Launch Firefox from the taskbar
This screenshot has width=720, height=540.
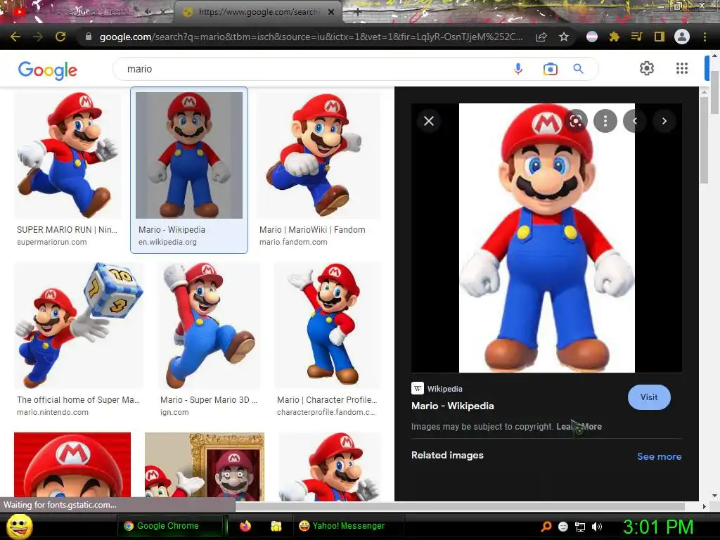pyautogui.click(x=245, y=526)
